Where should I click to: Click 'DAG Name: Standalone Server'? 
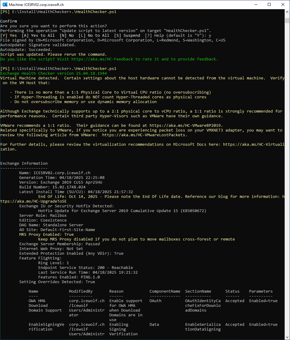pyautogui.click(x=51, y=225)
